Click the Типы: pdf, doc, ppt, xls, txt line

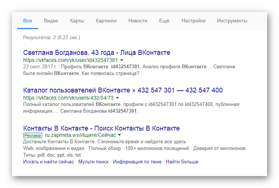(52, 155)
